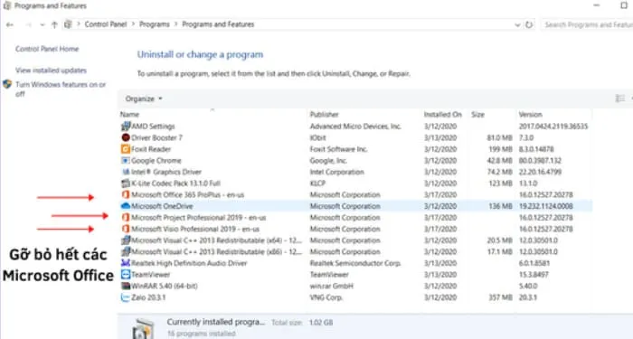The height and width of the screenshot is (339, 633).
Task: Select the Google Chrome icon in list
Action: tap(126, 161)
